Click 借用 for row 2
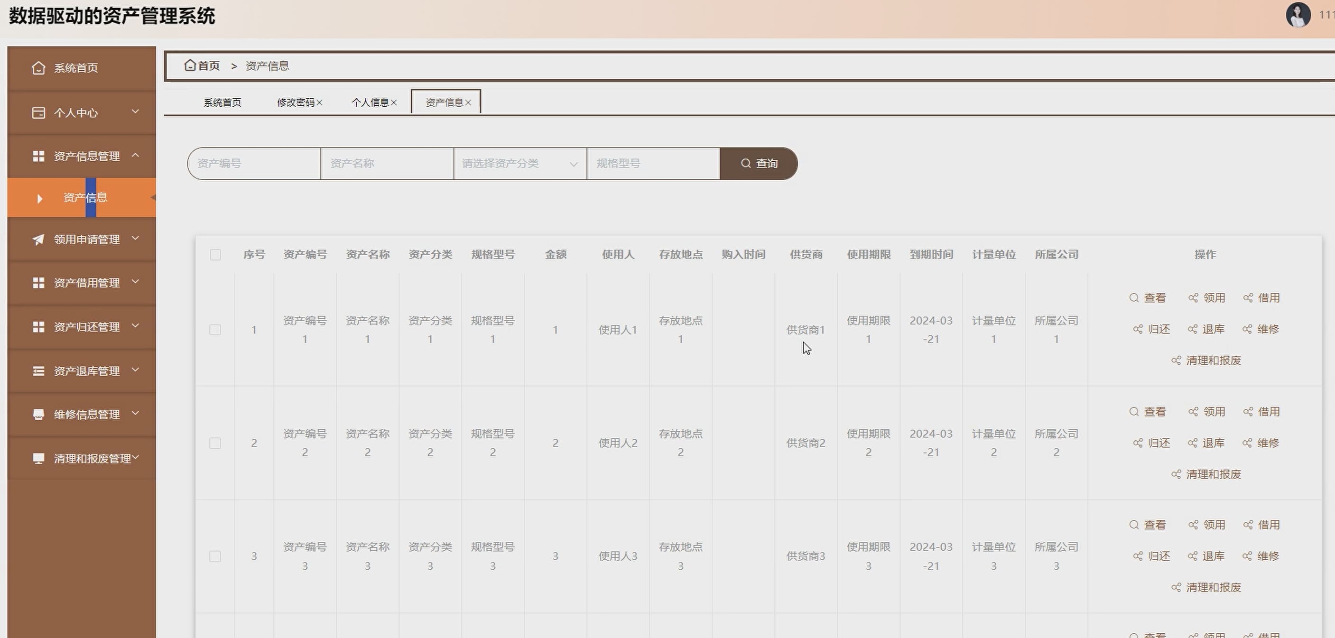 1261,412
